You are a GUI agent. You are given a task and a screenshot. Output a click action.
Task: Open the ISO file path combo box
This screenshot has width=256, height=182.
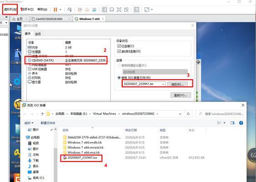(144, 84)
